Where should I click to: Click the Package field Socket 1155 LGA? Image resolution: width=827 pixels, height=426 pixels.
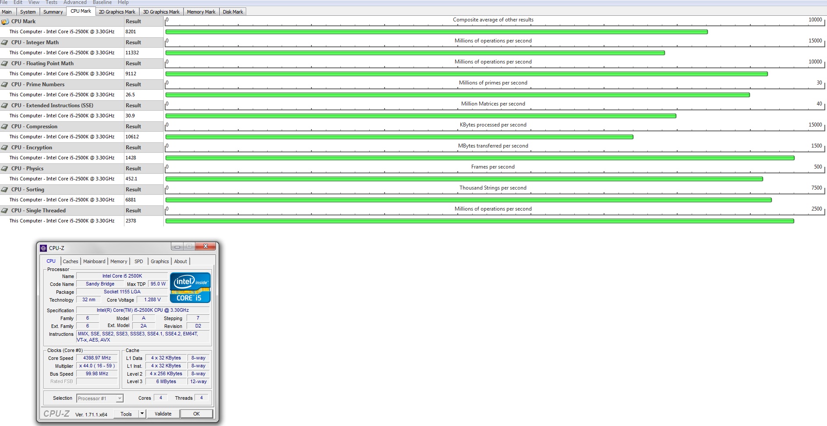click(x=122, y=292)
